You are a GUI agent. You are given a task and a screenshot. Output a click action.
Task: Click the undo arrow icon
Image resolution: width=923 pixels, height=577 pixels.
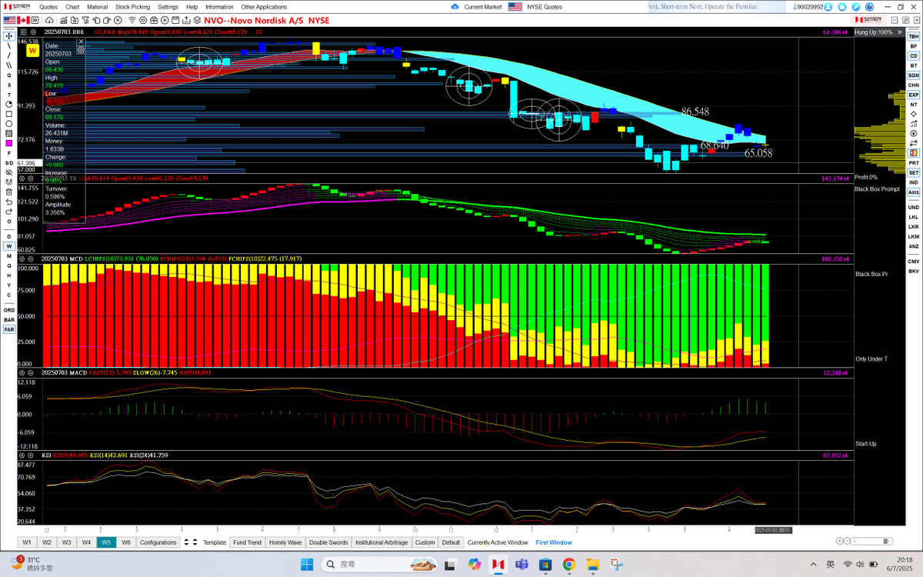pos(9,202)
